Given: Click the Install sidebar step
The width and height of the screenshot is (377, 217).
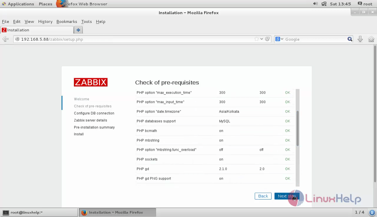Looking at the screenshot, I should [x=79, y=134].
